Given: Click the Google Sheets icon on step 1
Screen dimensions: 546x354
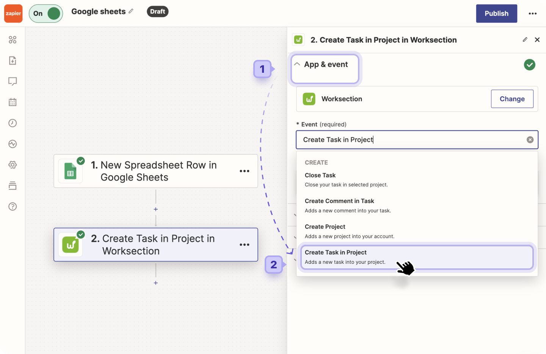Looking at the screenshot, I should click(x=71, y=171).
